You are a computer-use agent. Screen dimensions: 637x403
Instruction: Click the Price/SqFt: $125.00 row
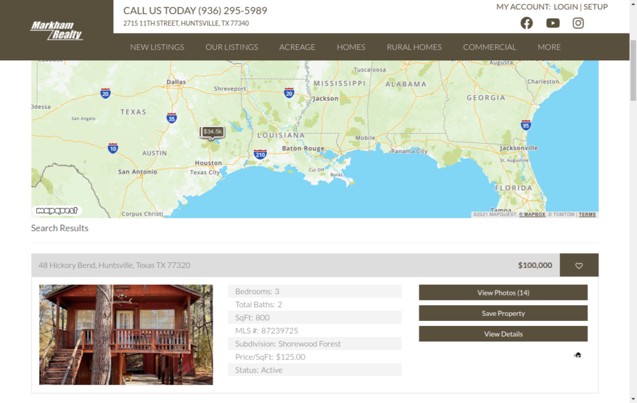click(x=315, y=357)
